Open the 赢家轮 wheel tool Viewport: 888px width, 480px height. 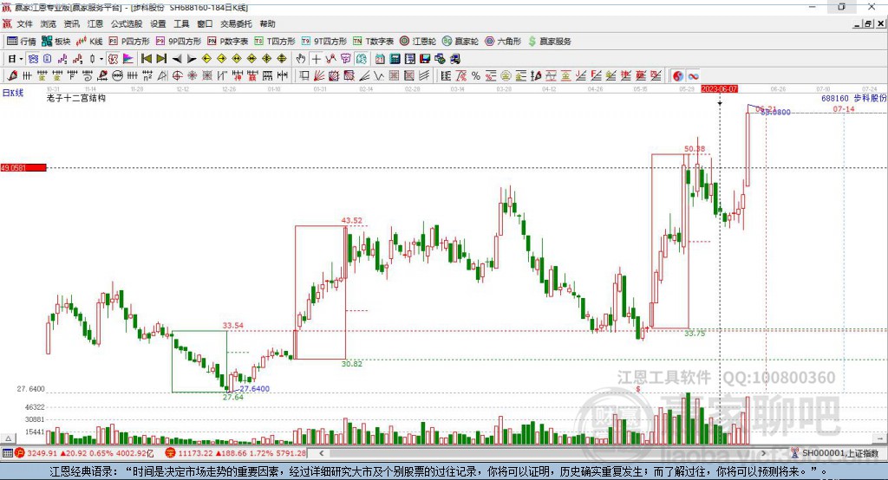(460, 42)
